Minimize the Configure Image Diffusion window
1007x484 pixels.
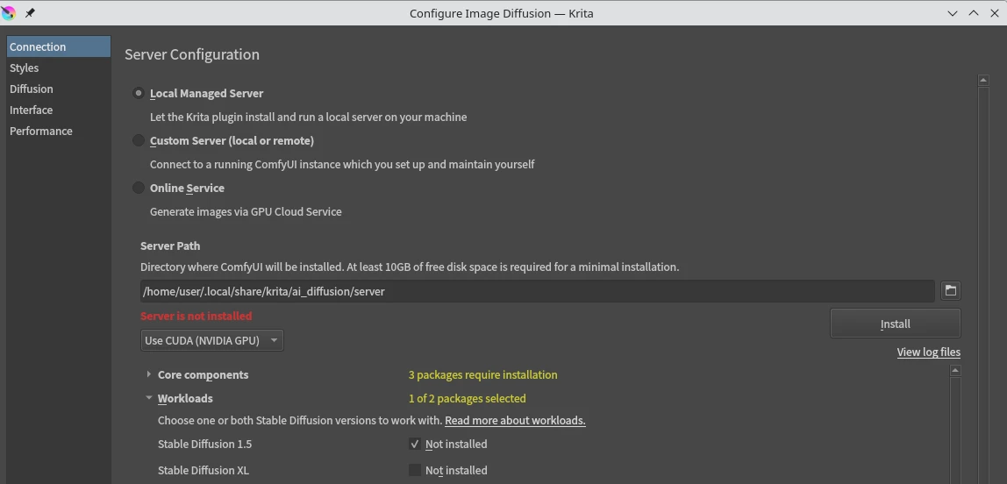[x=953, y=13]
